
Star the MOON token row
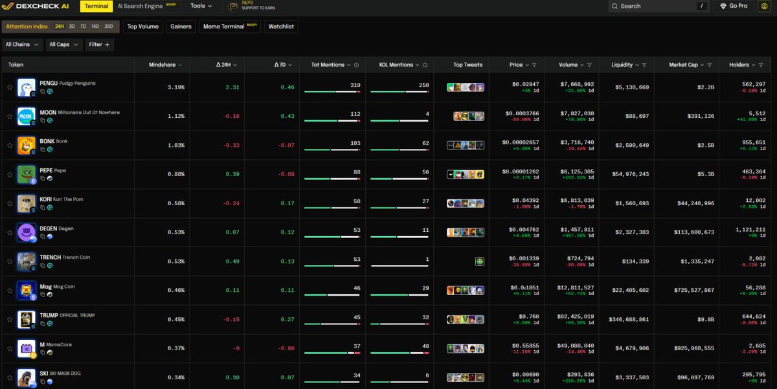[10, 116]
